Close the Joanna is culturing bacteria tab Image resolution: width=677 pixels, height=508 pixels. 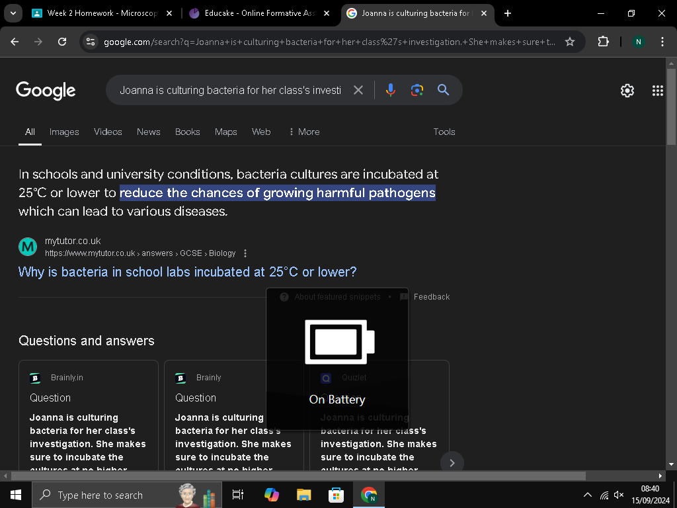click(x=484, y=13)
